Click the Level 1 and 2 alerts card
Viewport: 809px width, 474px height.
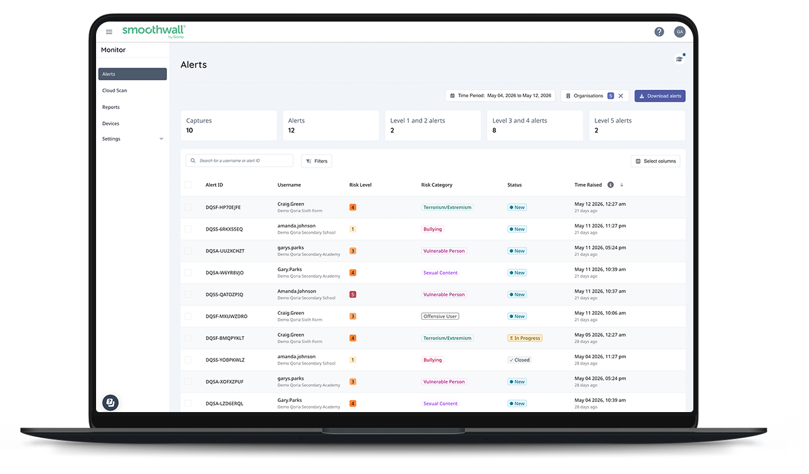[x=433, y=125]
